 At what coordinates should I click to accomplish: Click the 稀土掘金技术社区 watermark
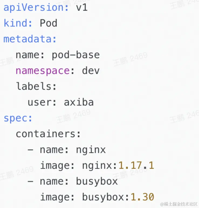point(179,204)
